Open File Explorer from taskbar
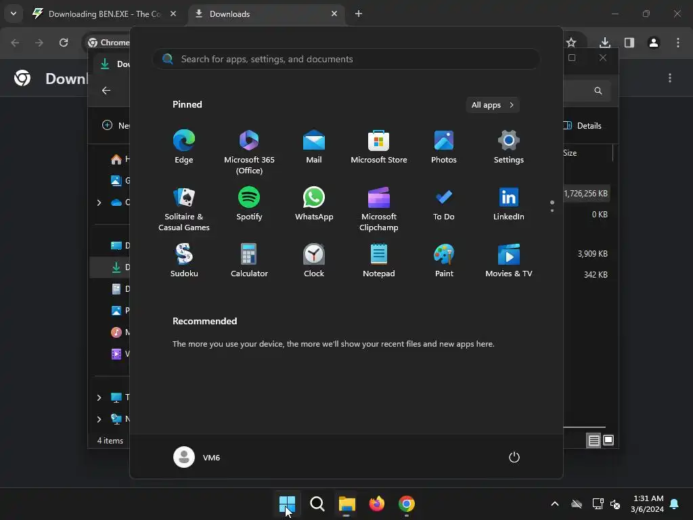The width and height of the screenshot is (693, 520). pos(347,504)
